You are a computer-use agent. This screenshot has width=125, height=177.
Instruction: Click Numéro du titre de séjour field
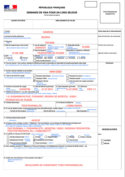click(18, 114)
